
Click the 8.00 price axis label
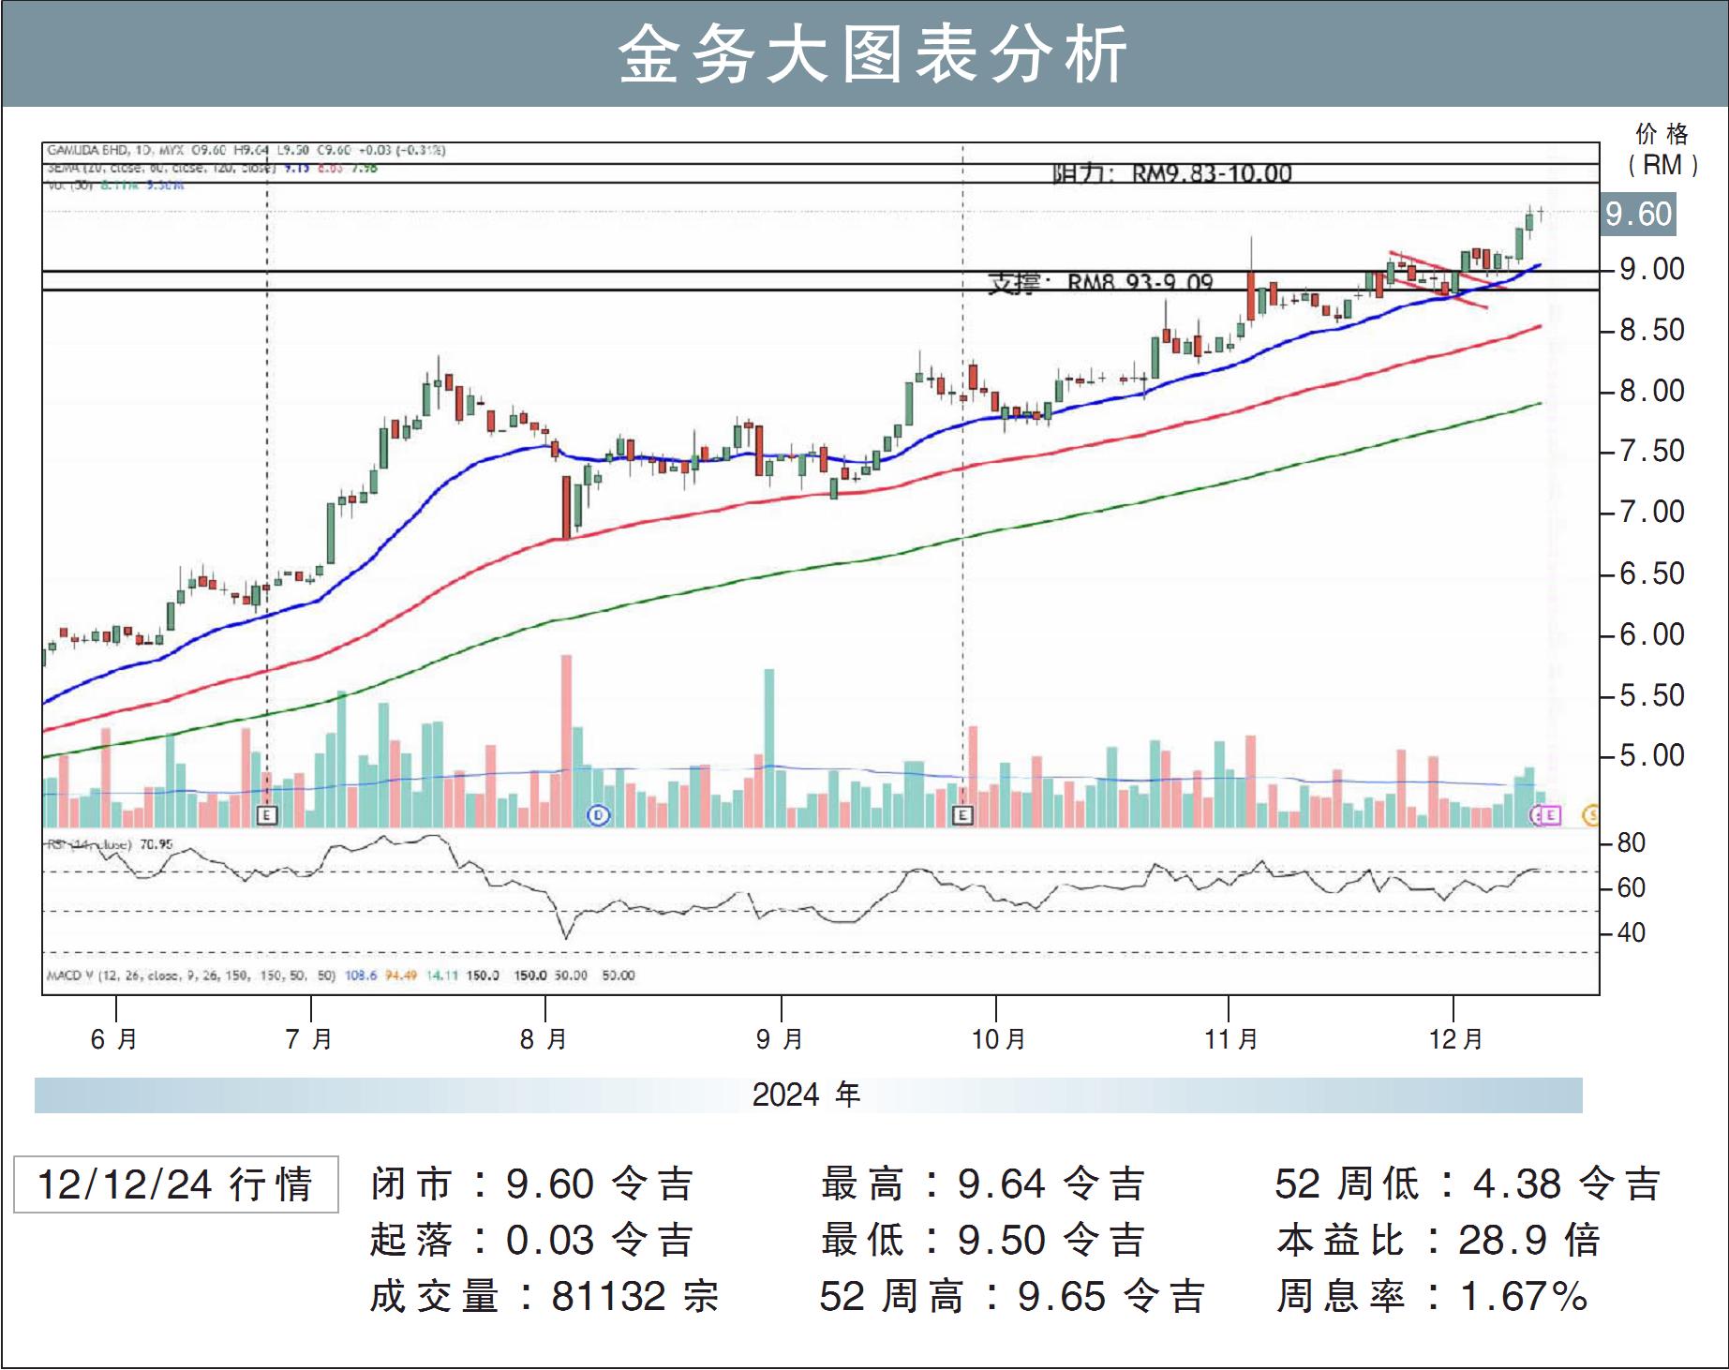(x=1652, y=391)
